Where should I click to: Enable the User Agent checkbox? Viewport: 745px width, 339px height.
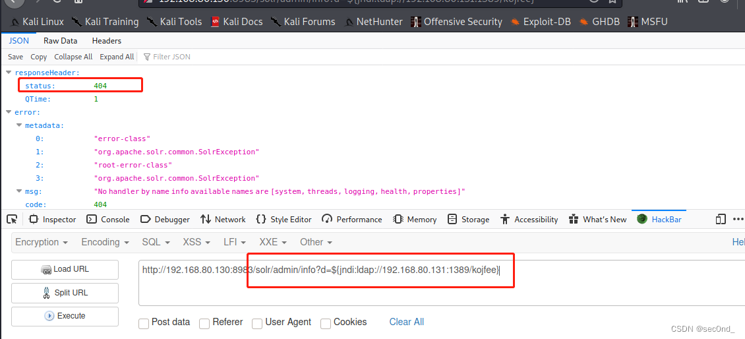point(257,324)
